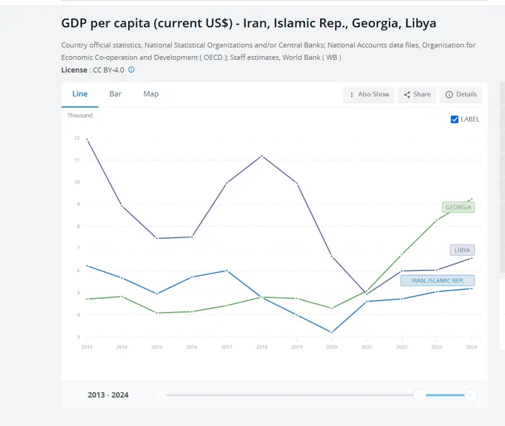Image resolution: width=505 pixels, height=426 pixels.
Task: Switch to the Line chart tab
Action: point(80,94)
